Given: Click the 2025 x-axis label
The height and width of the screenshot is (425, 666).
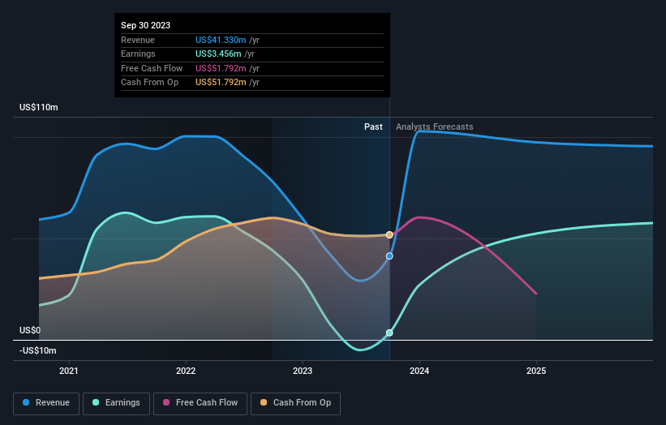Looking at the screenshot, I should pos(536,371).
